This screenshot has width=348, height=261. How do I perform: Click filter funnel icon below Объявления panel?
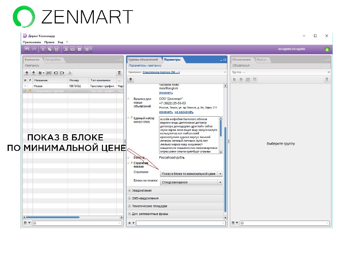pyautogui.click(x=237, y=223)
